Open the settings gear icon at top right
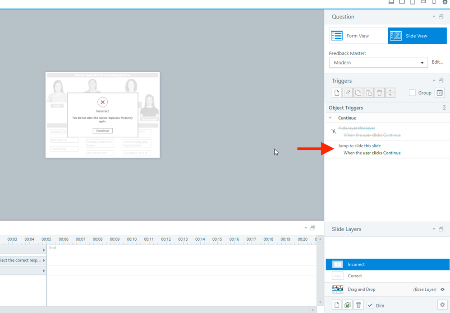Screen dimensions: 450x313 [x=445, y=2]
